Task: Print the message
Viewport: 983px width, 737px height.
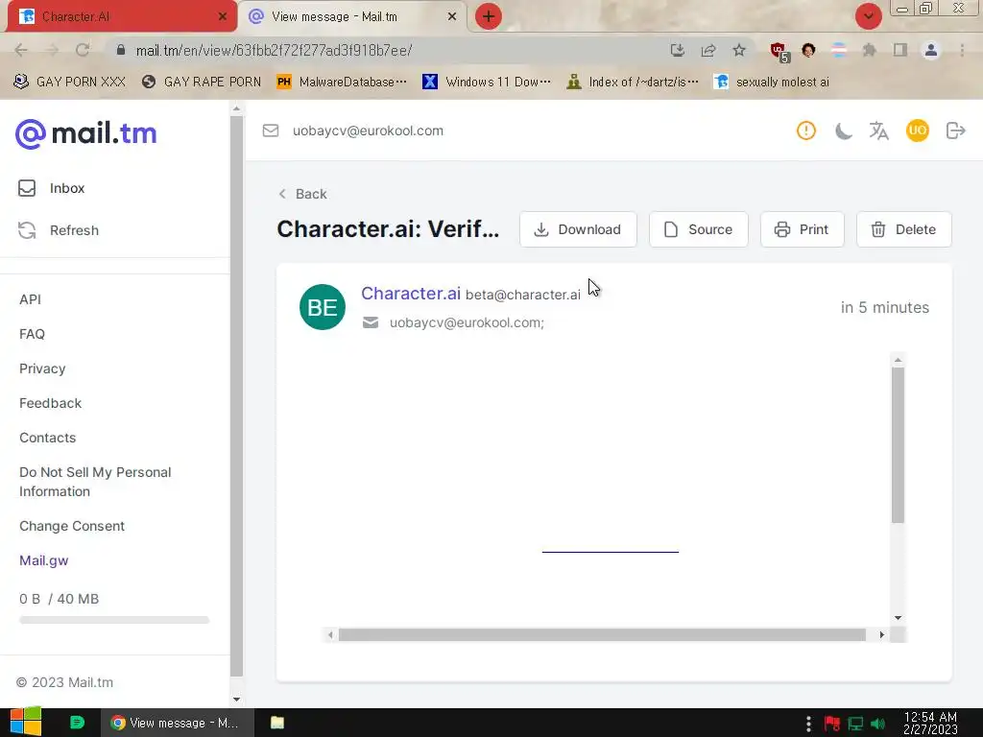Action: pyautogui.click(x=802, y=229)
